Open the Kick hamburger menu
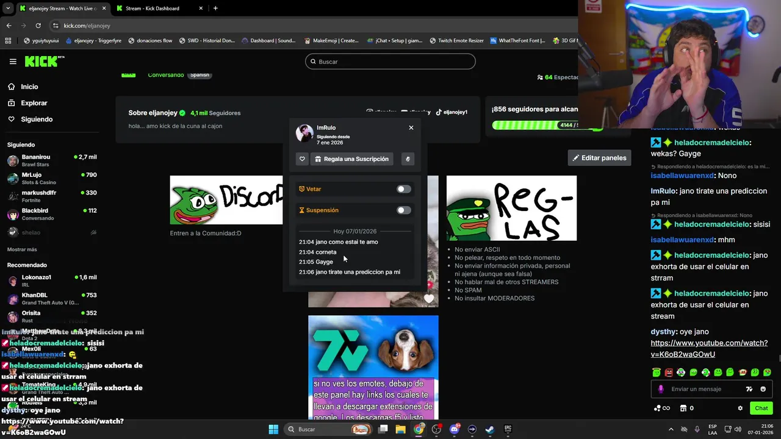This screenshot has height=439, width=781. (x=13, y=62)
